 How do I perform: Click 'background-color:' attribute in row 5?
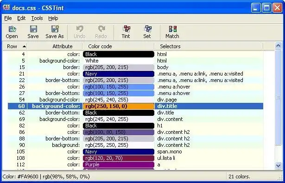click(60, 61)
